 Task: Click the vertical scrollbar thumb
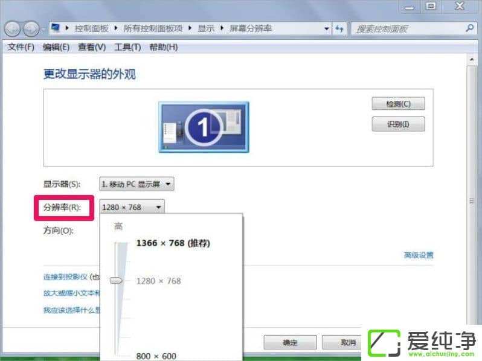coord(472,200)
